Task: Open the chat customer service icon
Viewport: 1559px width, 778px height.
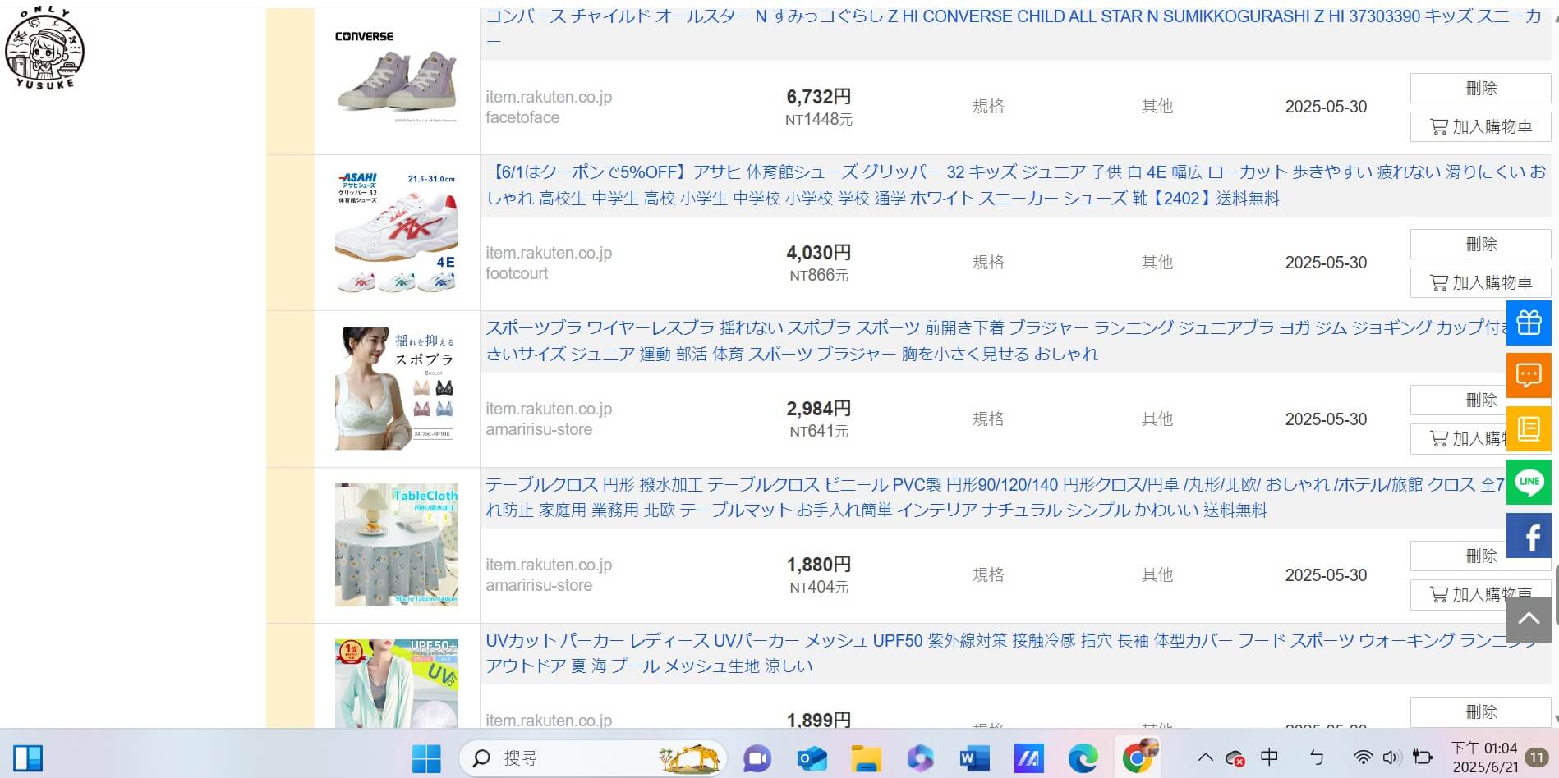Action: 1529,375
